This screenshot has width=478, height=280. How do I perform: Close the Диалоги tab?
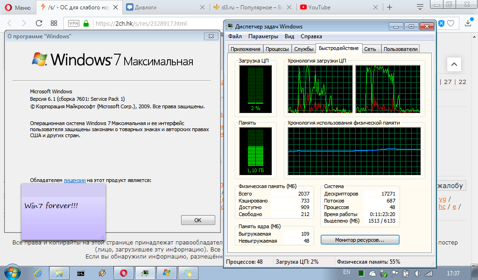coord(202,7)
